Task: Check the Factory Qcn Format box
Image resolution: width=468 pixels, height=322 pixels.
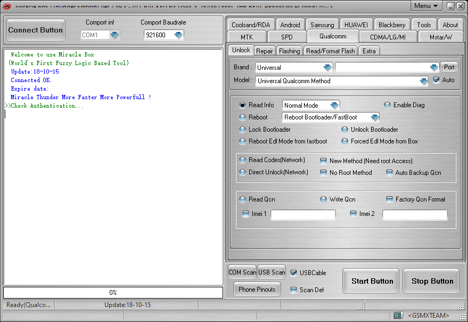Action: pos(390,199)
